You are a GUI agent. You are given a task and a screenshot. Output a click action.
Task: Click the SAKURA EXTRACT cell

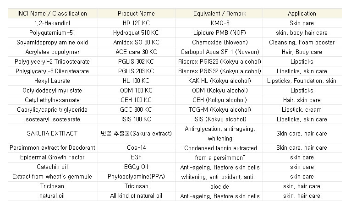pyautogui.click(x=52, y=133)
